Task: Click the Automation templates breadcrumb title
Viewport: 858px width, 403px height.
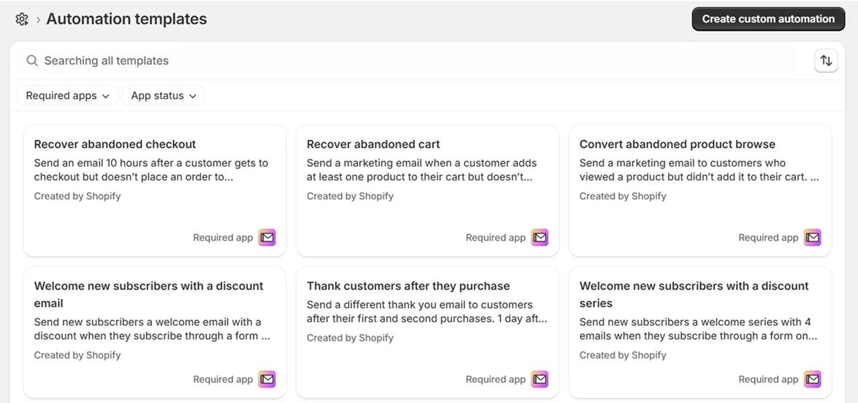Action: tap(126, 18)
